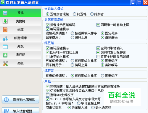Screen dimensions: 148x113
Task: Toggle 切换到英文状态时保留输入窗口 checkbox
Action: [x=48, y=91]
